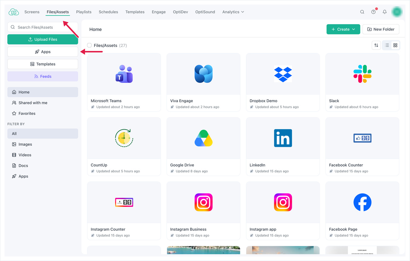
Task: Click the New Folder button
Action: point(381,29)
